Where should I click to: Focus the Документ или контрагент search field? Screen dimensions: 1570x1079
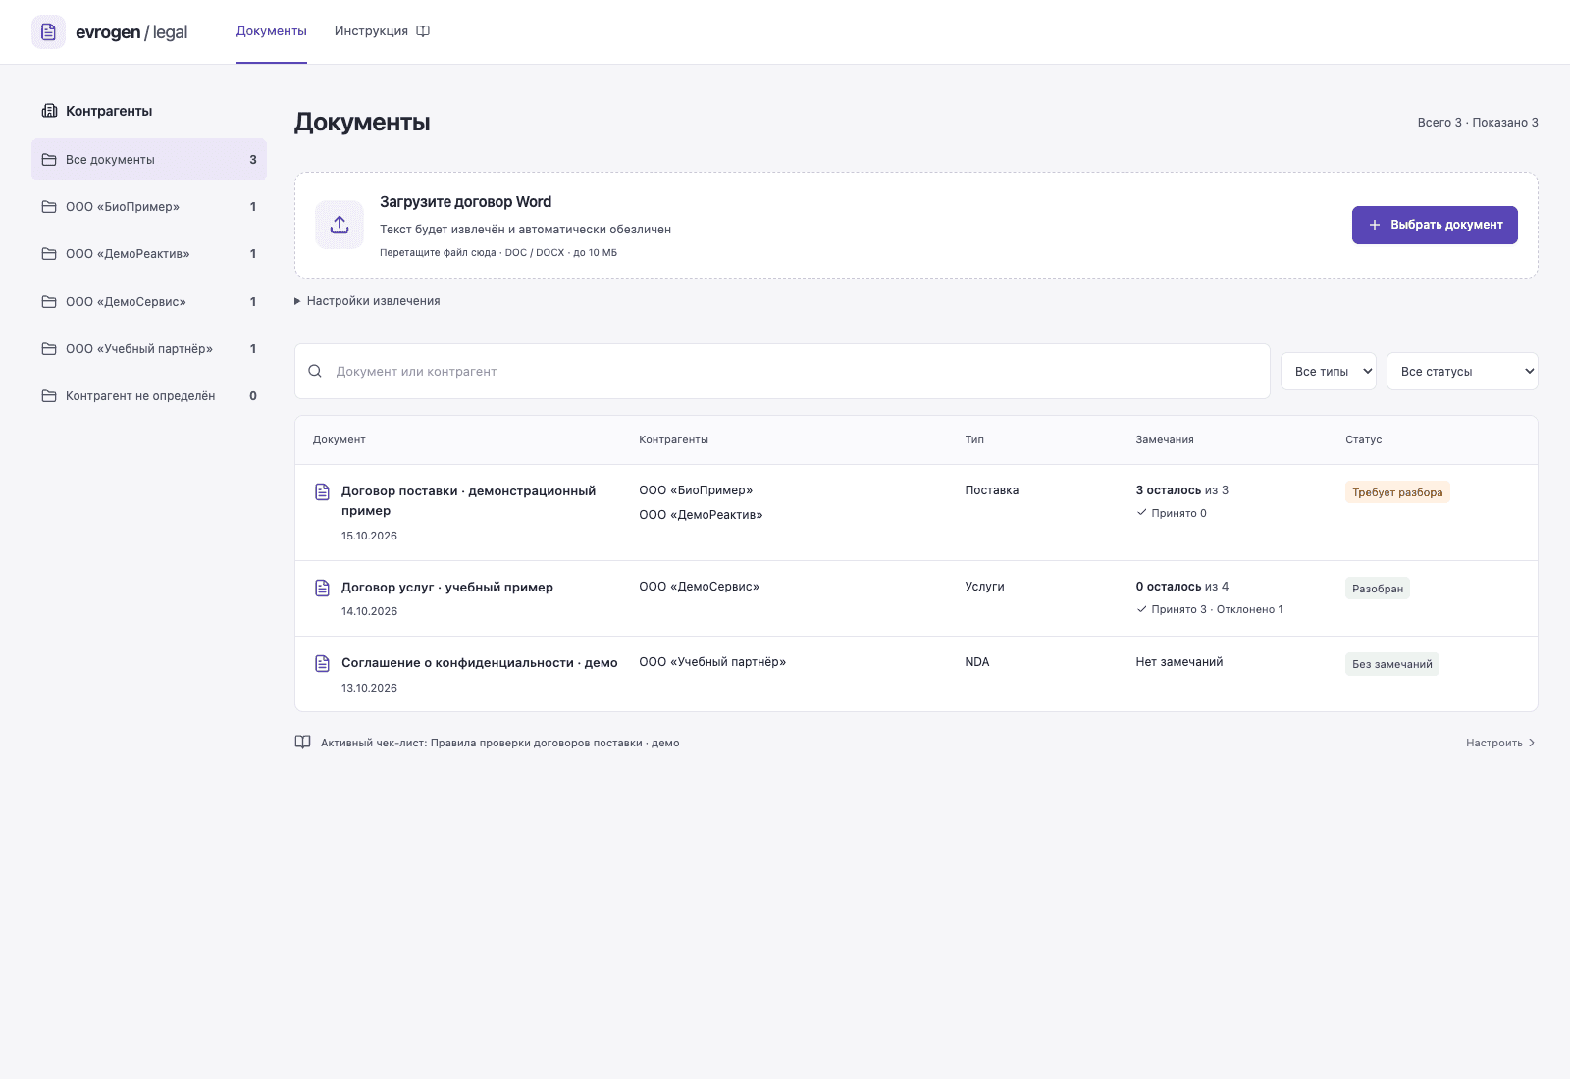[782, 371]
